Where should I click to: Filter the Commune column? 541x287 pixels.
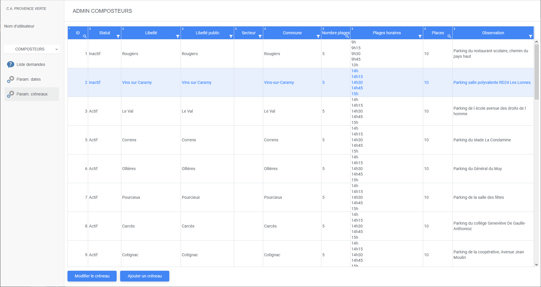(x=318, y=36)
